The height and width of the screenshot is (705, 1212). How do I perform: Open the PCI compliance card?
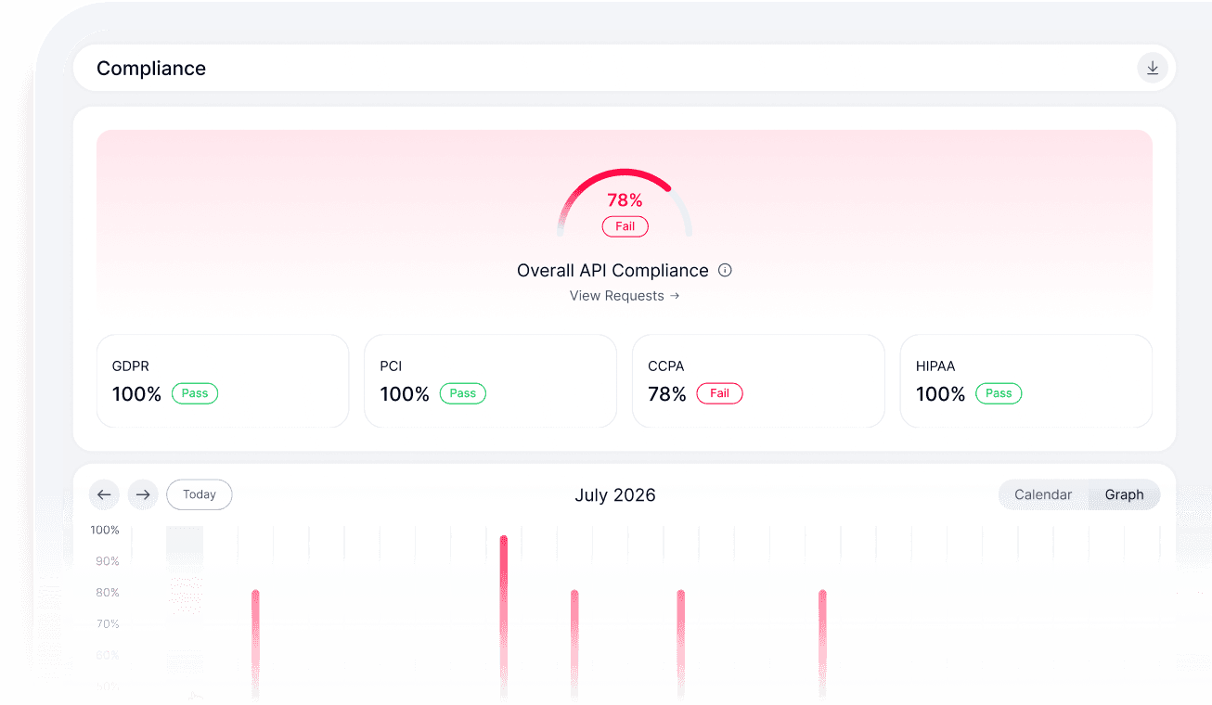click(x=490, y=381)
